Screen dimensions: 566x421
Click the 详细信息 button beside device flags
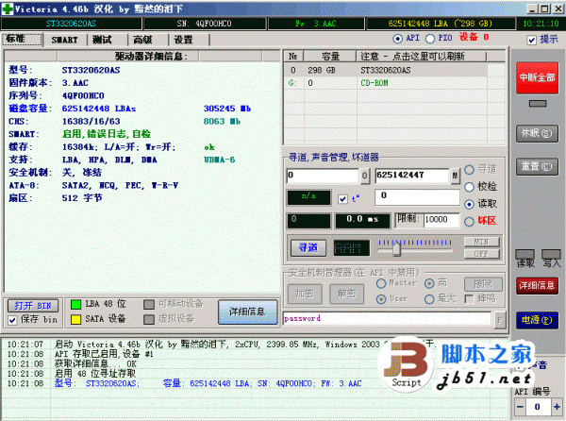pyautogui.click(x=247, y=312)
